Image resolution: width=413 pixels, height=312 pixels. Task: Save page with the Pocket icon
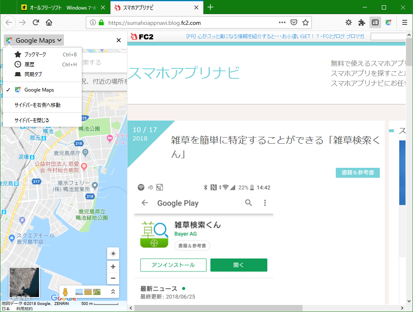pos(294,22)
